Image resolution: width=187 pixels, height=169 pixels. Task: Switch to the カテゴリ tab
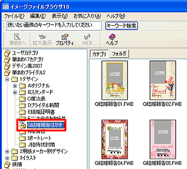click(x=99, y=54)
